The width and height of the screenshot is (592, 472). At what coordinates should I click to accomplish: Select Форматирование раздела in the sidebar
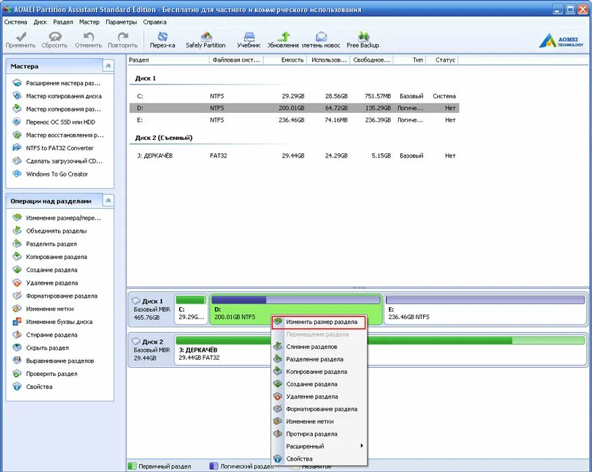click(x=61, y=296)
